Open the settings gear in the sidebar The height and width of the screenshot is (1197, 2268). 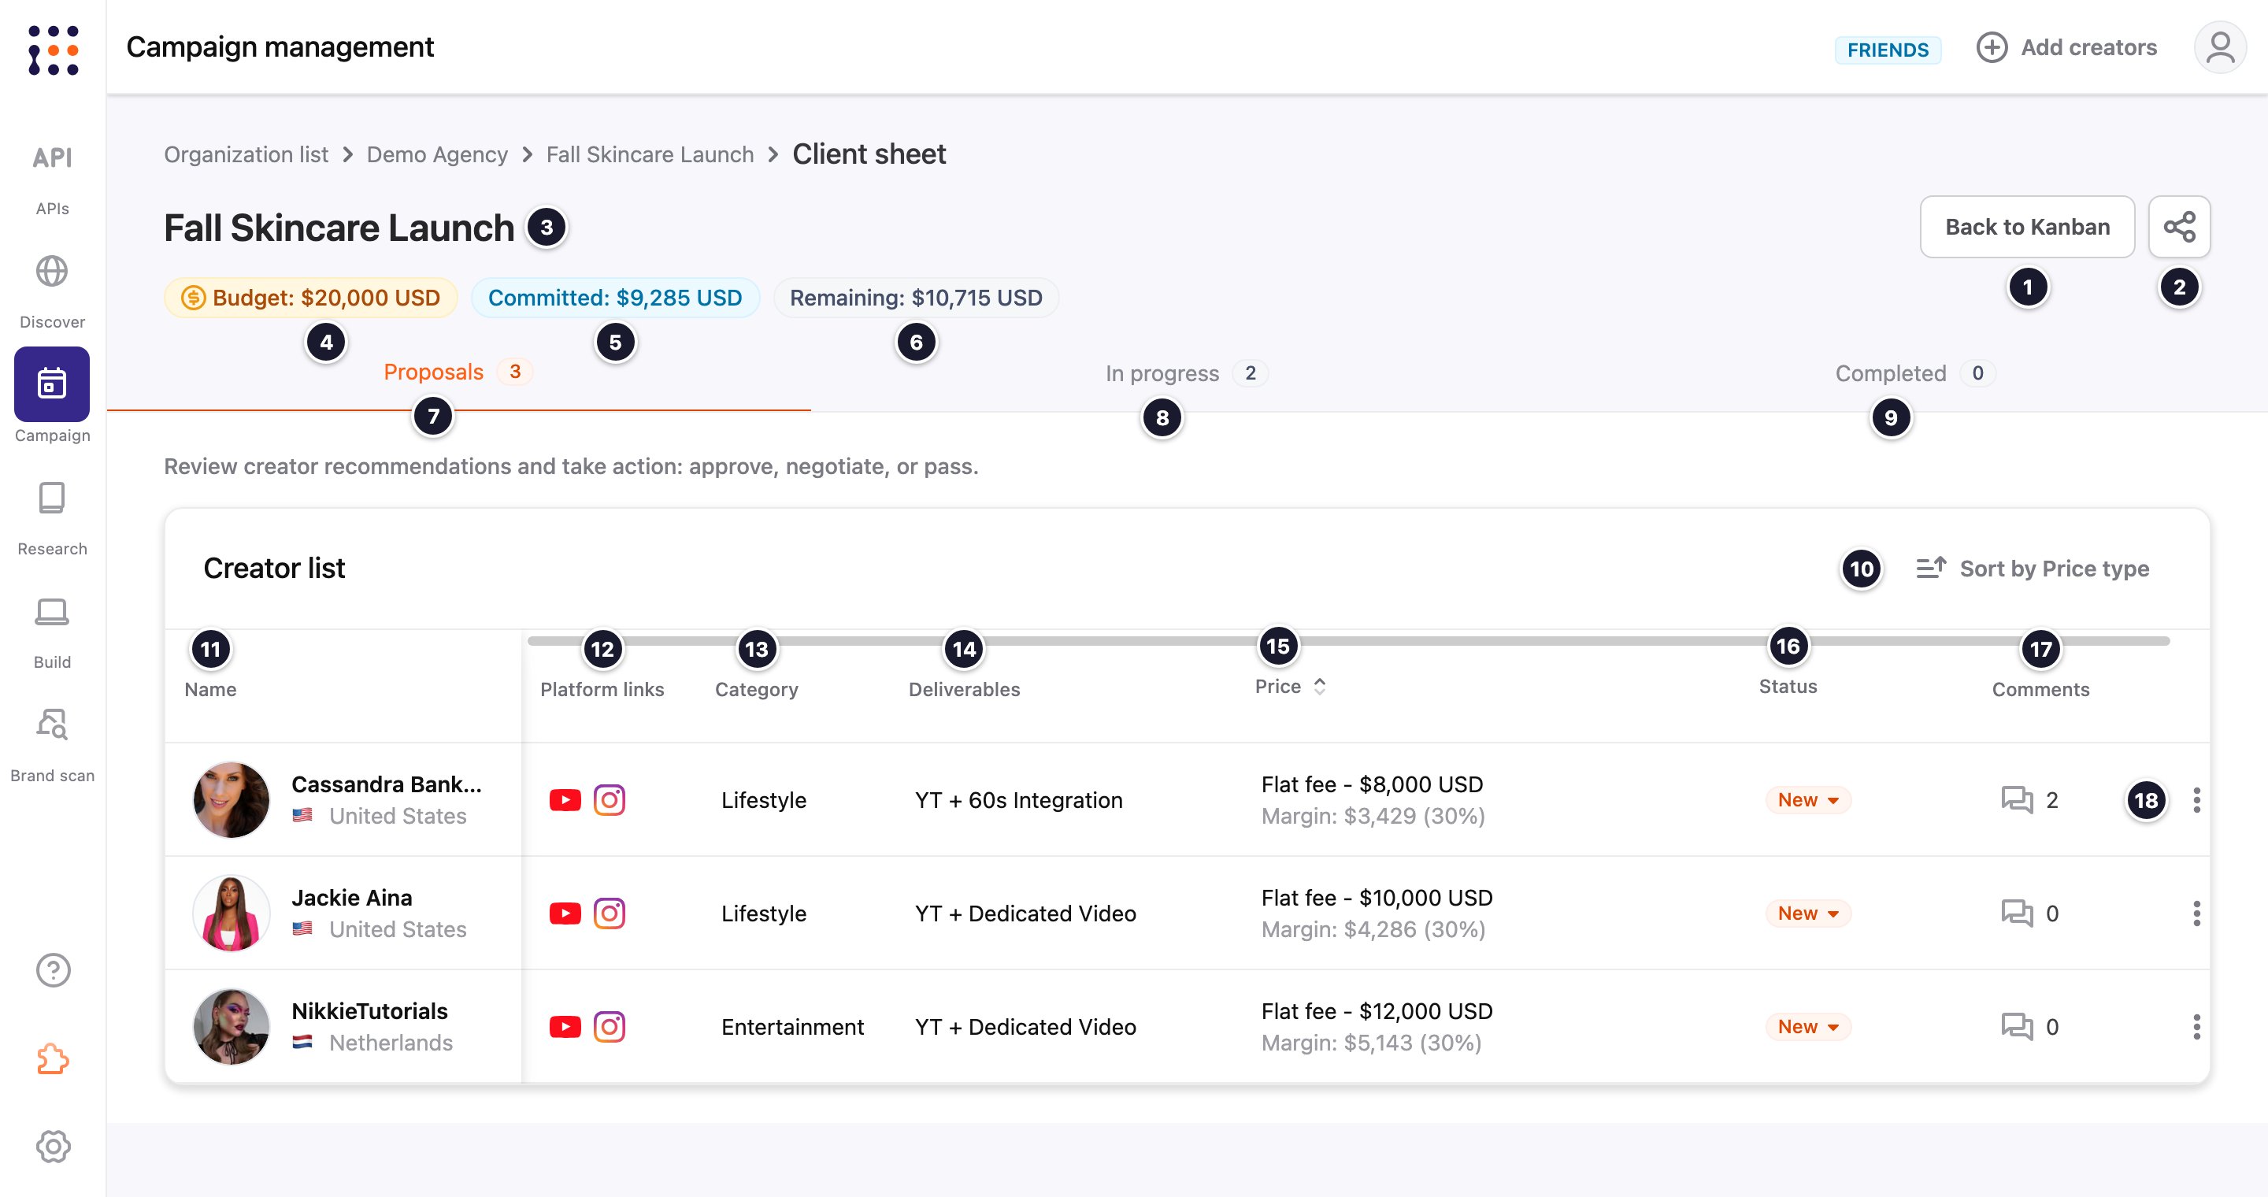click(x=53, y=1146)
